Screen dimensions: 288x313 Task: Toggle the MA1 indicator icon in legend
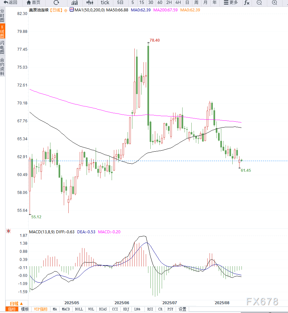(71, 10)
